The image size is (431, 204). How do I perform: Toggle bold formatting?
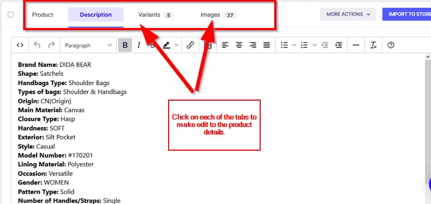point(125,45)
